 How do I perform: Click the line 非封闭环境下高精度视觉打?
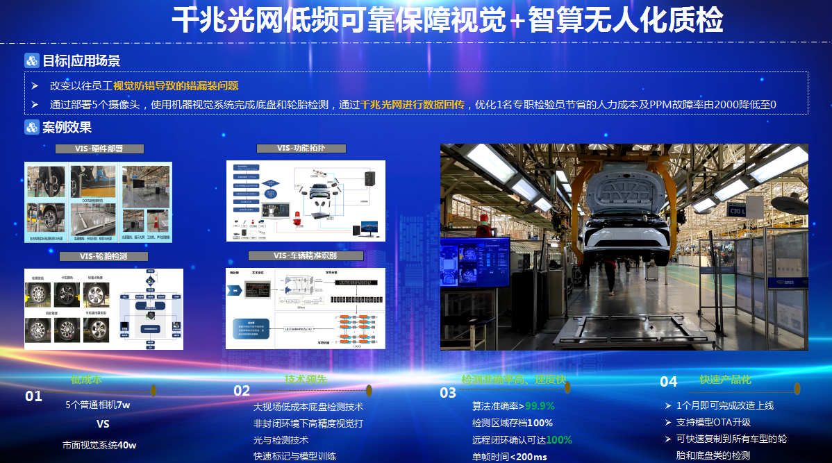click(308, 423)
